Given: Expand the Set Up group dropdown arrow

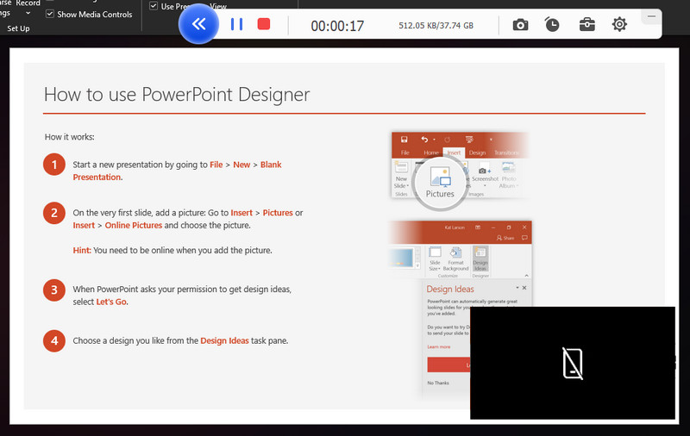Looking at the screenshot, I should click(x=28, y=13).
